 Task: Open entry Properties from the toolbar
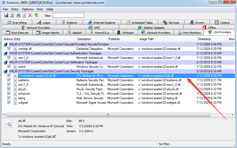pos(24,16)
